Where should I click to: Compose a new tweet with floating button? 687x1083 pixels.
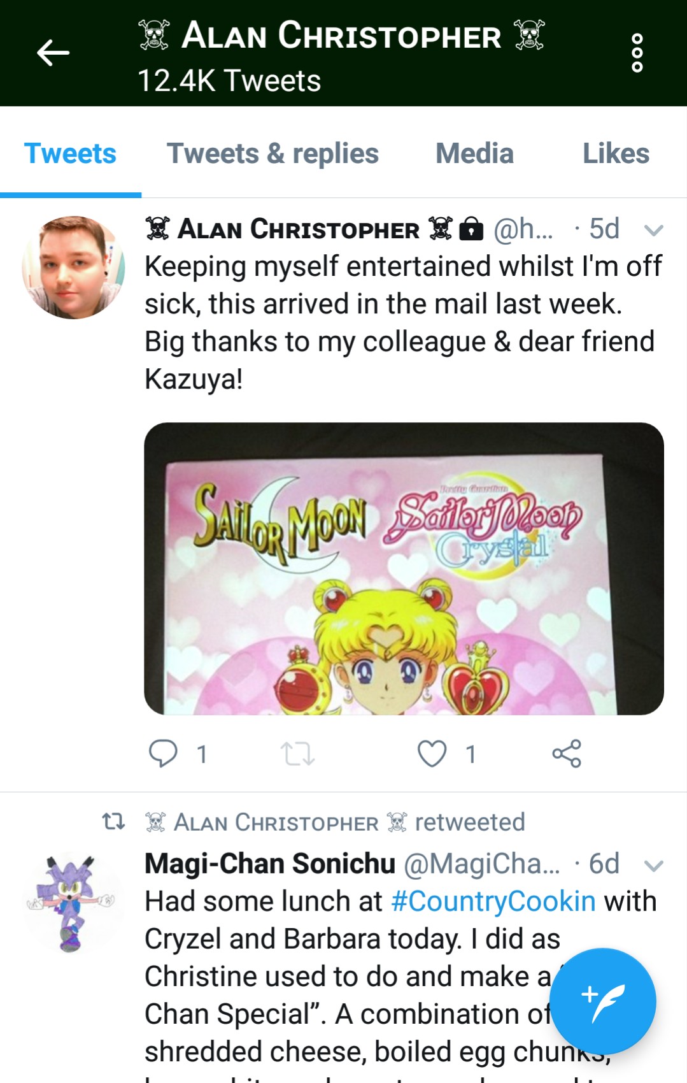[602, 1001]
